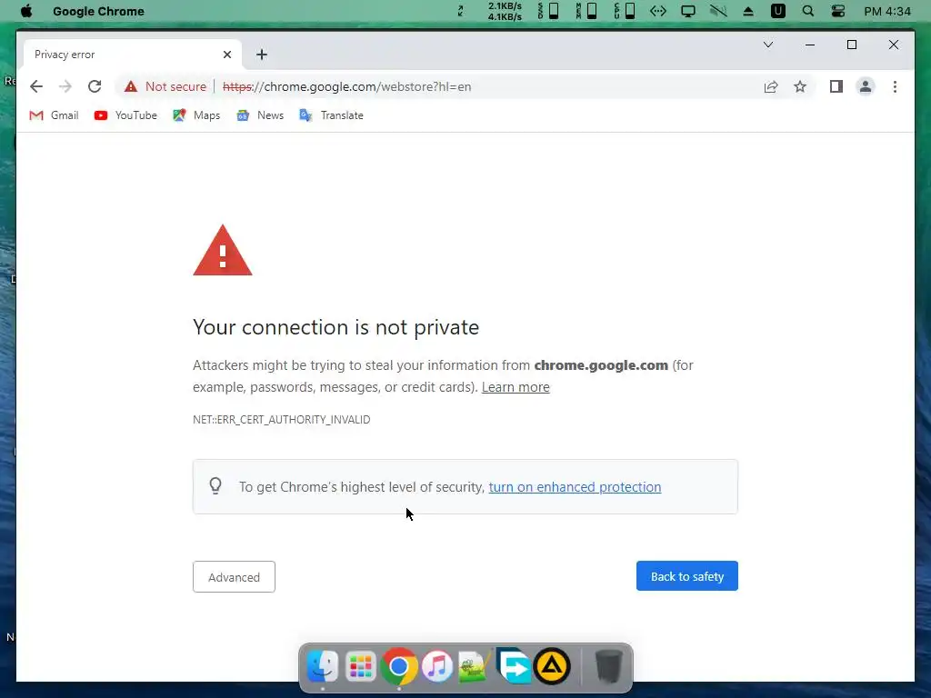The height and width of the screenshot is (698, 931).
Task: Click the eject icon in menu bar
Action: point(748,11)
